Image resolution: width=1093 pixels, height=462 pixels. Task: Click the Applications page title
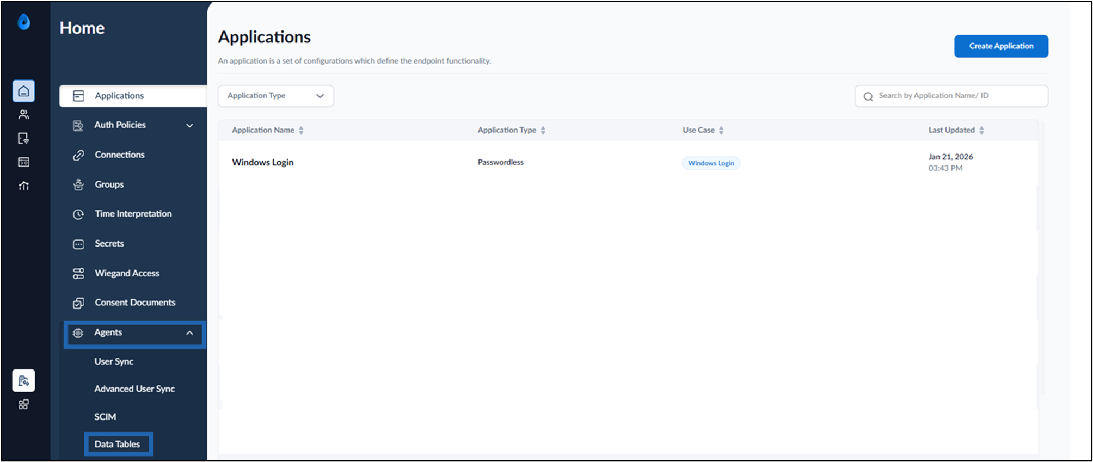pyautogui.click(x=265, y=37)
